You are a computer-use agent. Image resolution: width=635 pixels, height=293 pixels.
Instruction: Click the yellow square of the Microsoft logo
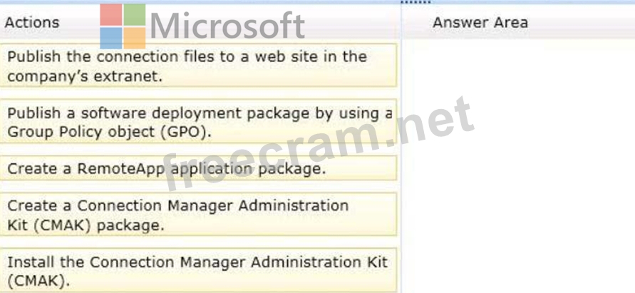pyautogui.click(x=135, y=38)
